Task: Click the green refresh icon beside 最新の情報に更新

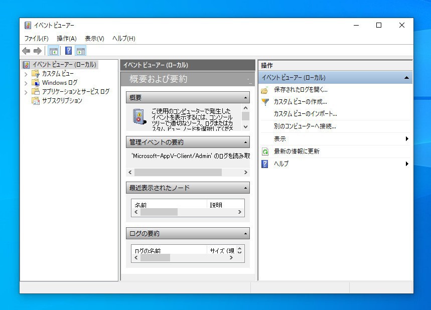Action: 265,151
